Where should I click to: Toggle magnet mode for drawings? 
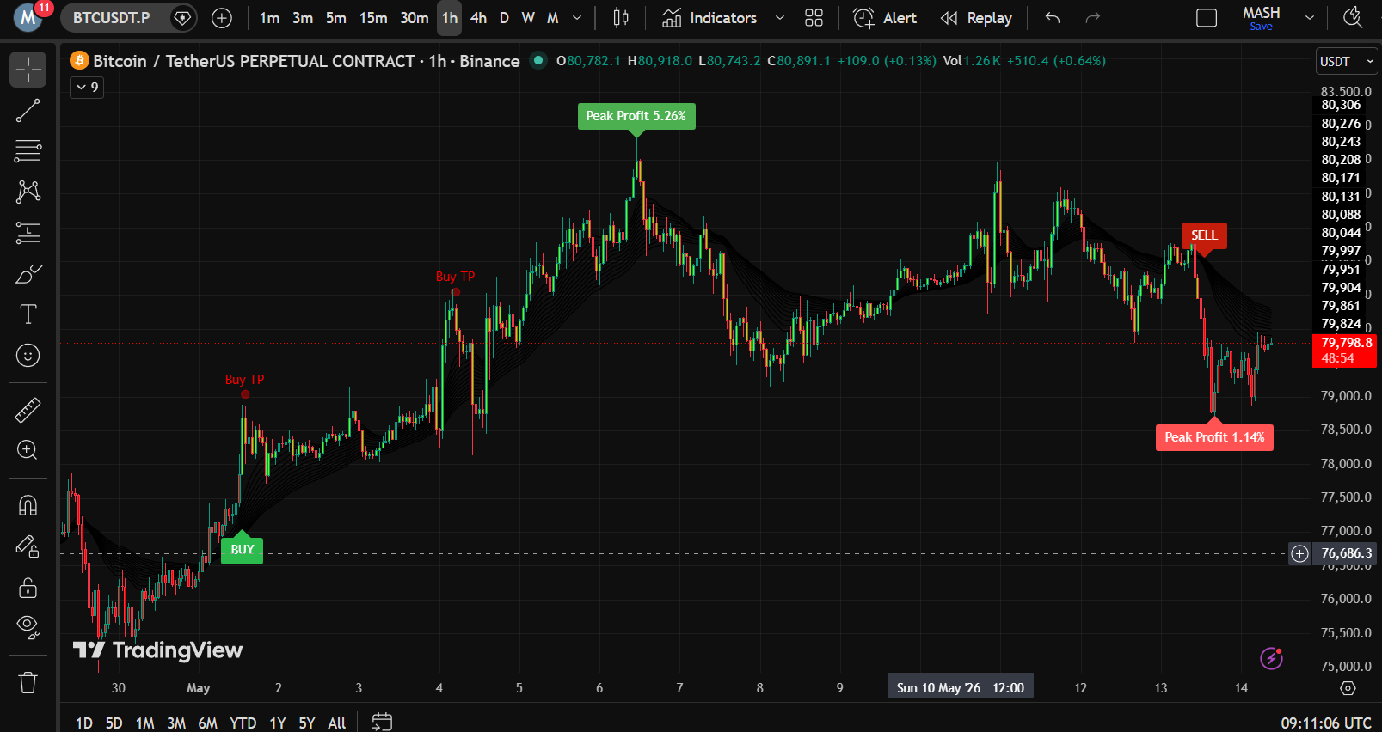[x=28, y=505]
